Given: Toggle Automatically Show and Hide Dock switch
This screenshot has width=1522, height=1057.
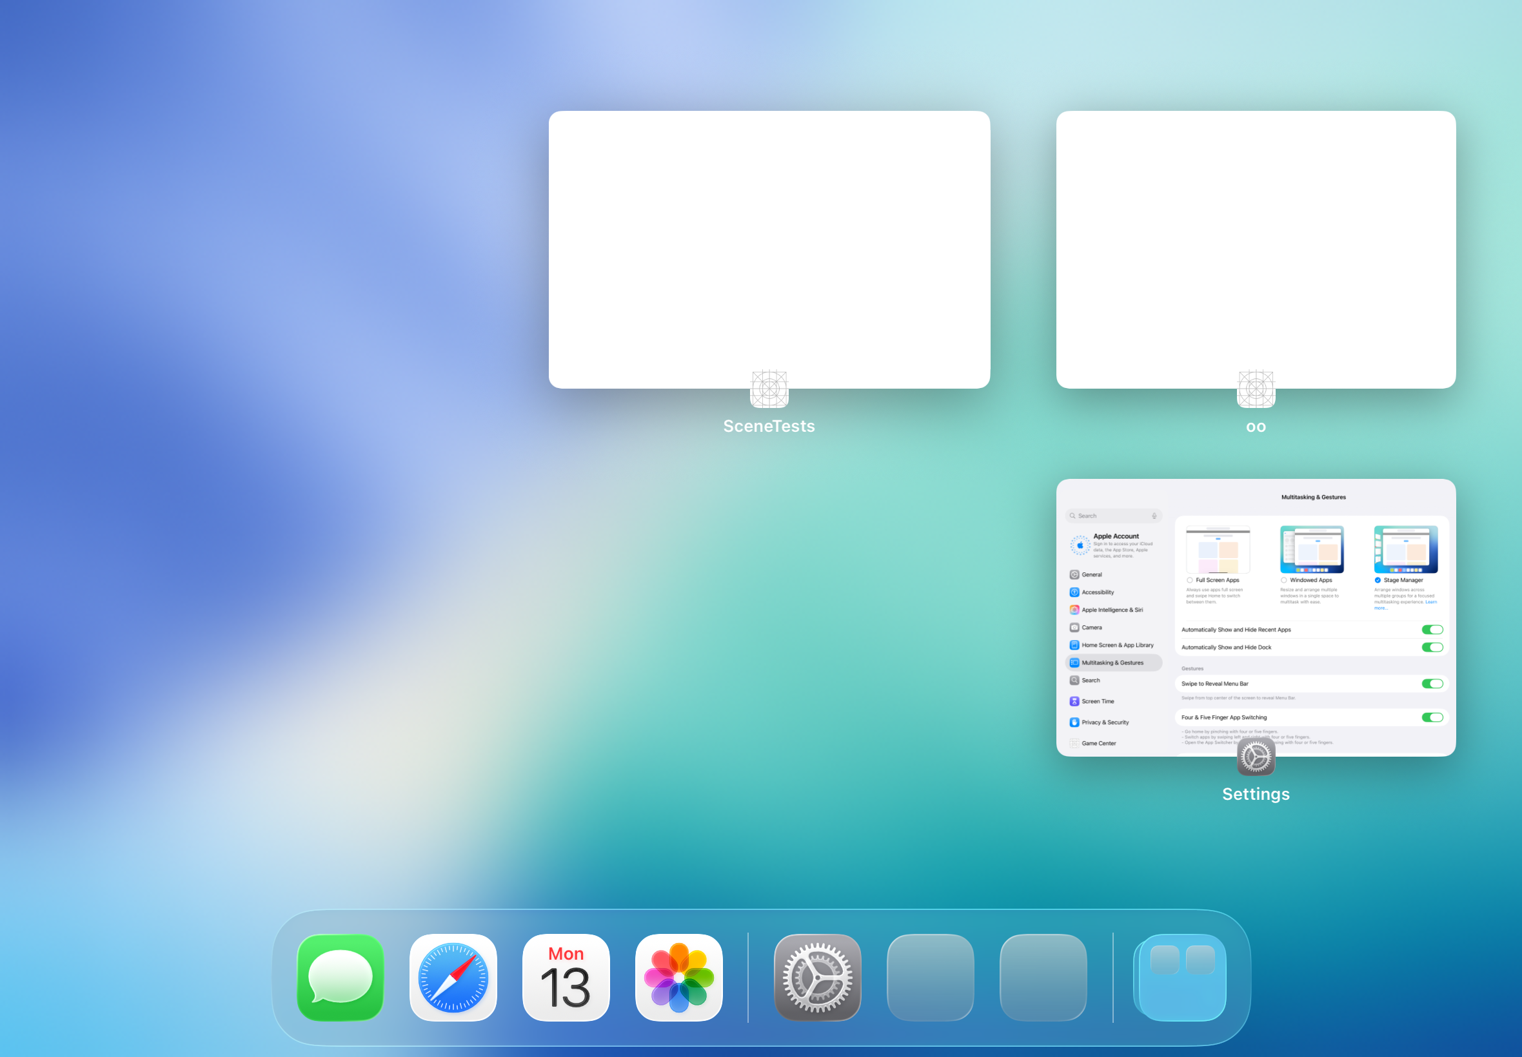Looking at the screenshot, I should pos(1431,647).
